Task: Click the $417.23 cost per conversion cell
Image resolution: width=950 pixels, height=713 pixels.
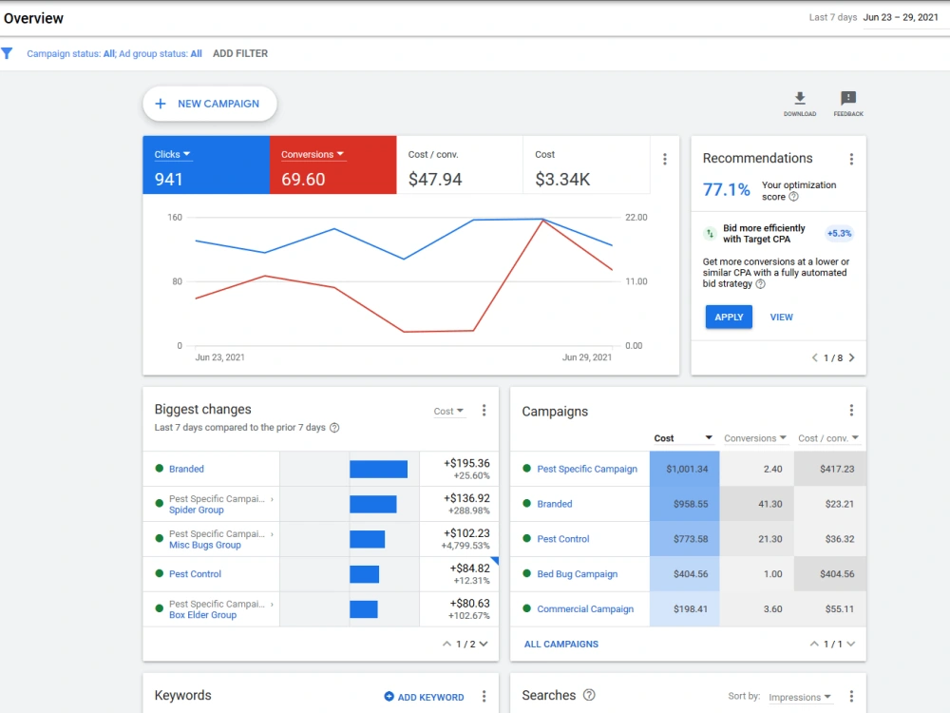Action: pos(830,469)
